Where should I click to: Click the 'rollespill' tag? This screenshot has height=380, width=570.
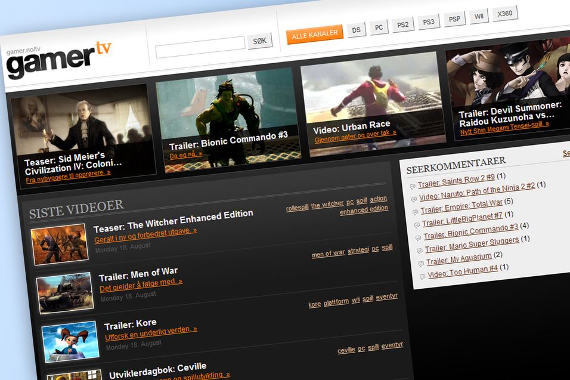pos(297,208)
